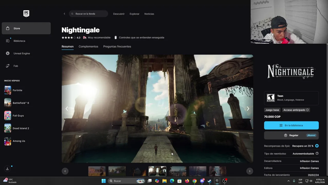
Task: Open the Descubrir tab
Action: 119,14
